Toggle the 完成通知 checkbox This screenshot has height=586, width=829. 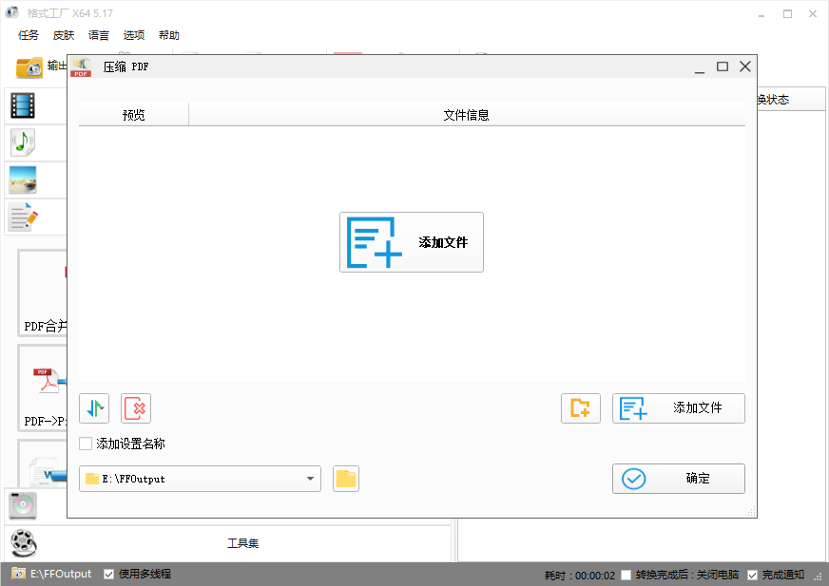pyautogui.click(x=754, y=574)
